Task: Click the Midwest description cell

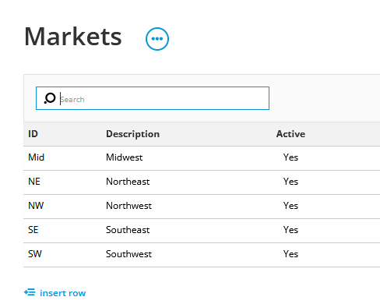Action: 125,157
